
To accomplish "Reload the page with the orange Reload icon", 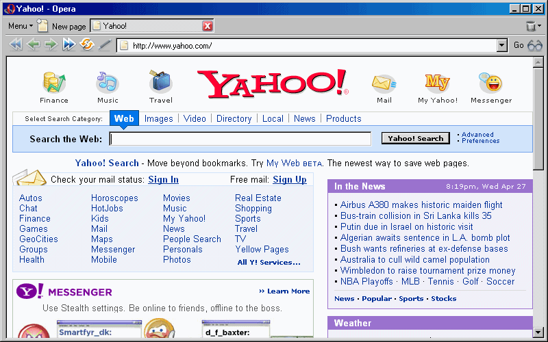I will (87, 44).
